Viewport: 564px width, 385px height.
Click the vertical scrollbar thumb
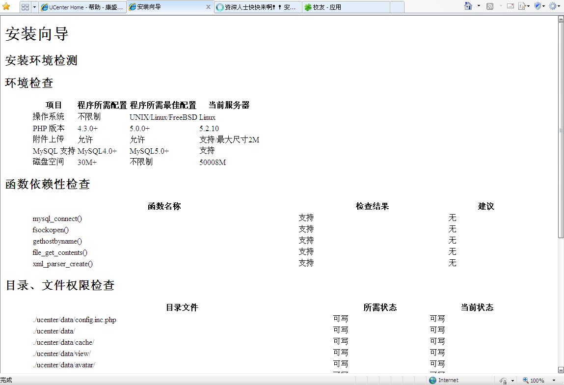(x=561, y=130)
